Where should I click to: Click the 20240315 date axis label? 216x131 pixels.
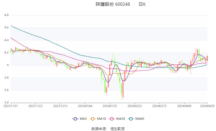click(x=159, y=106)
